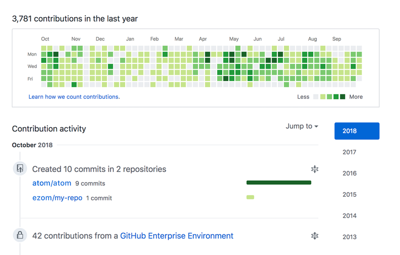Follow the GitHub Enterprise Environment link
Viewport: 400px width, 255px height.
(177, 236)
